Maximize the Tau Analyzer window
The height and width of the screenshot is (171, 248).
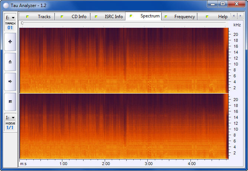coord(223,4)
